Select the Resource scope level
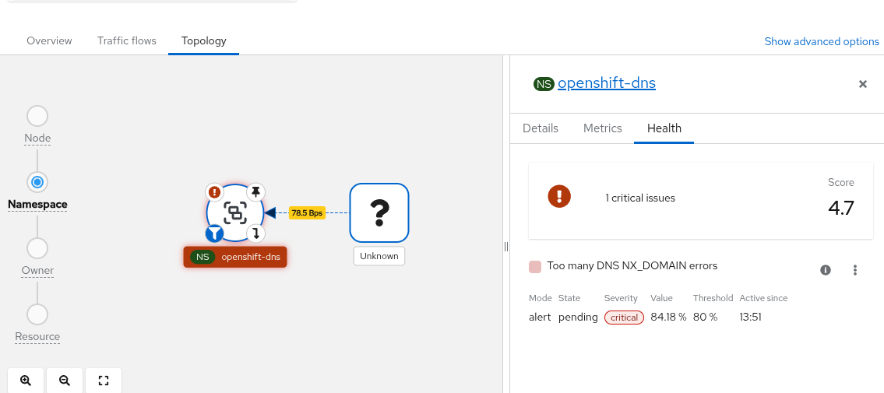884x393 pixels. (37, 314)
